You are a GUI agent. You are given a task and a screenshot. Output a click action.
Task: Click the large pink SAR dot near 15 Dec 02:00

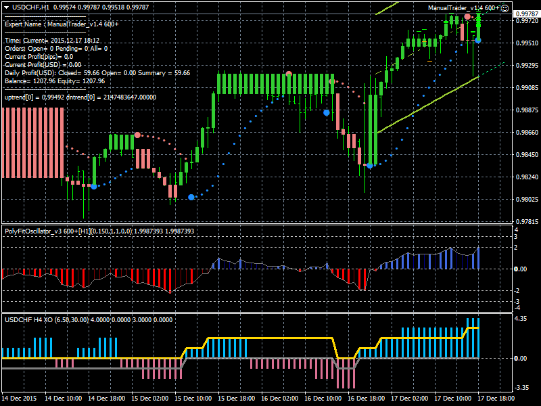137,135
